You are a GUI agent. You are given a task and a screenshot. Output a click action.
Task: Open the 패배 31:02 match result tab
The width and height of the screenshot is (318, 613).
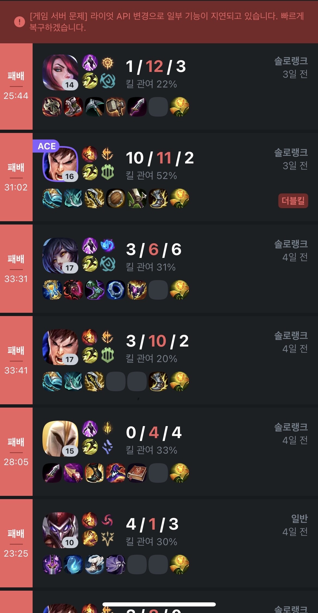point(16,177)
